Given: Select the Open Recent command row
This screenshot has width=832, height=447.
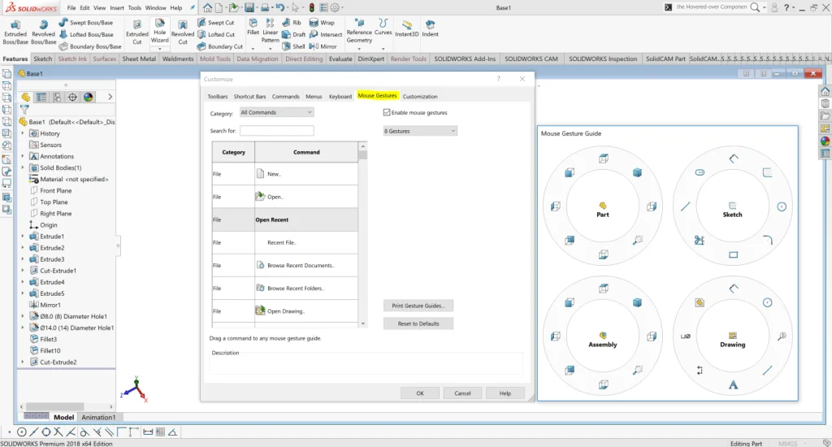Looking at the screenshot, I should [285, 219].
